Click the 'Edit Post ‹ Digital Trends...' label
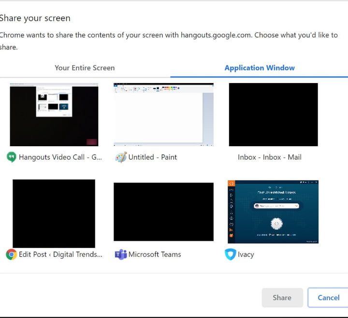This screenshot has height=318, width=348. pos(60,254)
